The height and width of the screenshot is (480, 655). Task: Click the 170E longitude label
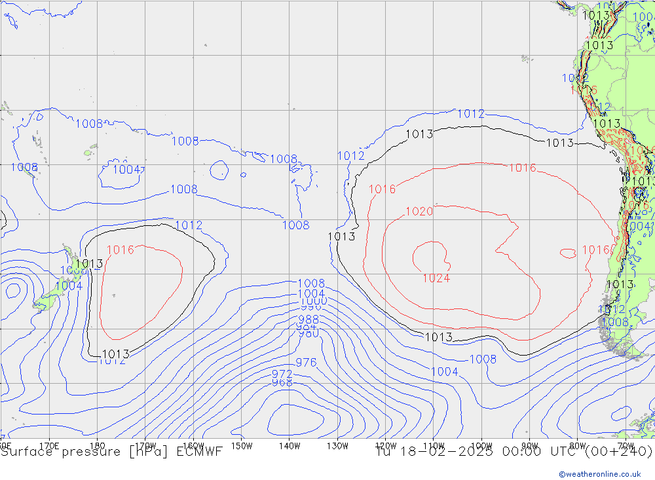pyautogui.click(x=49, y=446)
